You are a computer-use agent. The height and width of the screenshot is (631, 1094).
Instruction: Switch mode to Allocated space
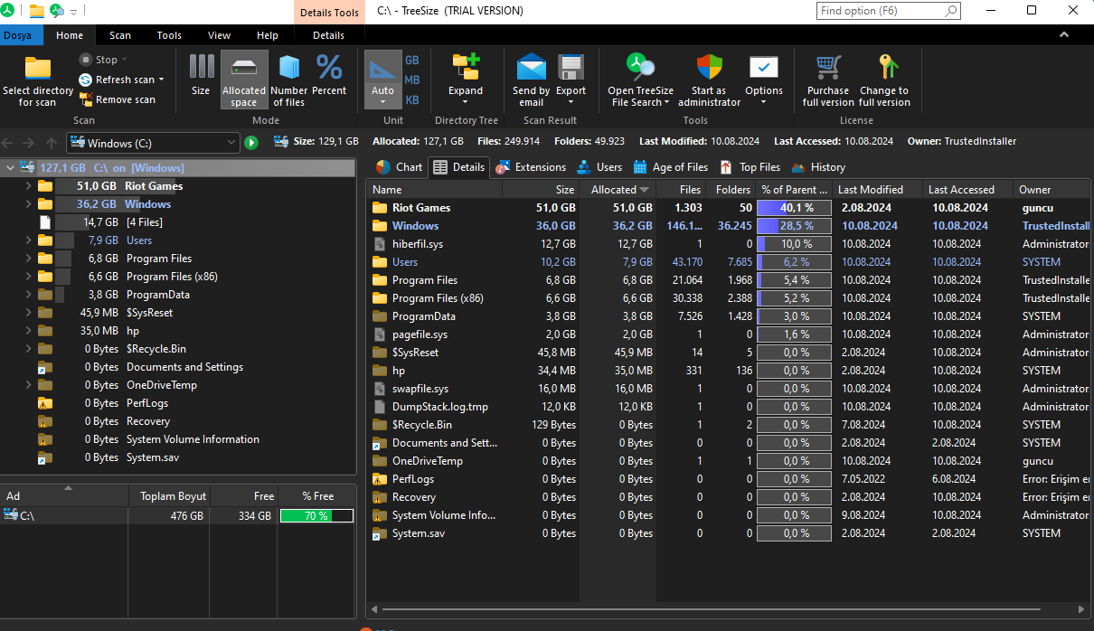pos(244,80)
